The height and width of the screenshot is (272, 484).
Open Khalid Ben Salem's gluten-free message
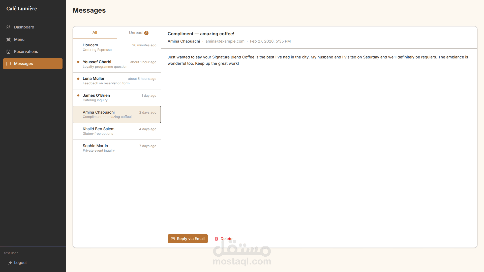pyautogui.click(x=117, y=131)
